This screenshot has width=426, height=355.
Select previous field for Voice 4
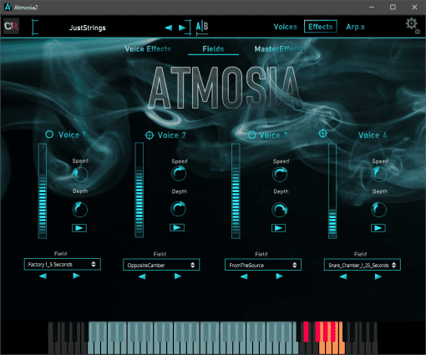point(343,276)
